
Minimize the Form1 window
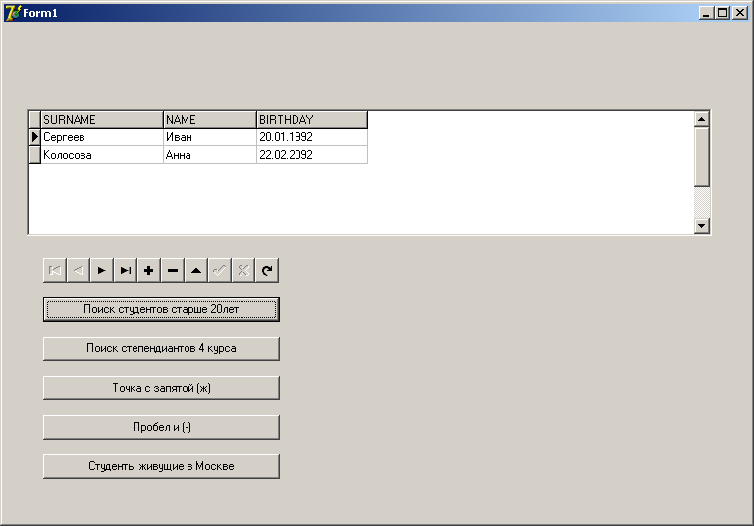click(706, 13)
